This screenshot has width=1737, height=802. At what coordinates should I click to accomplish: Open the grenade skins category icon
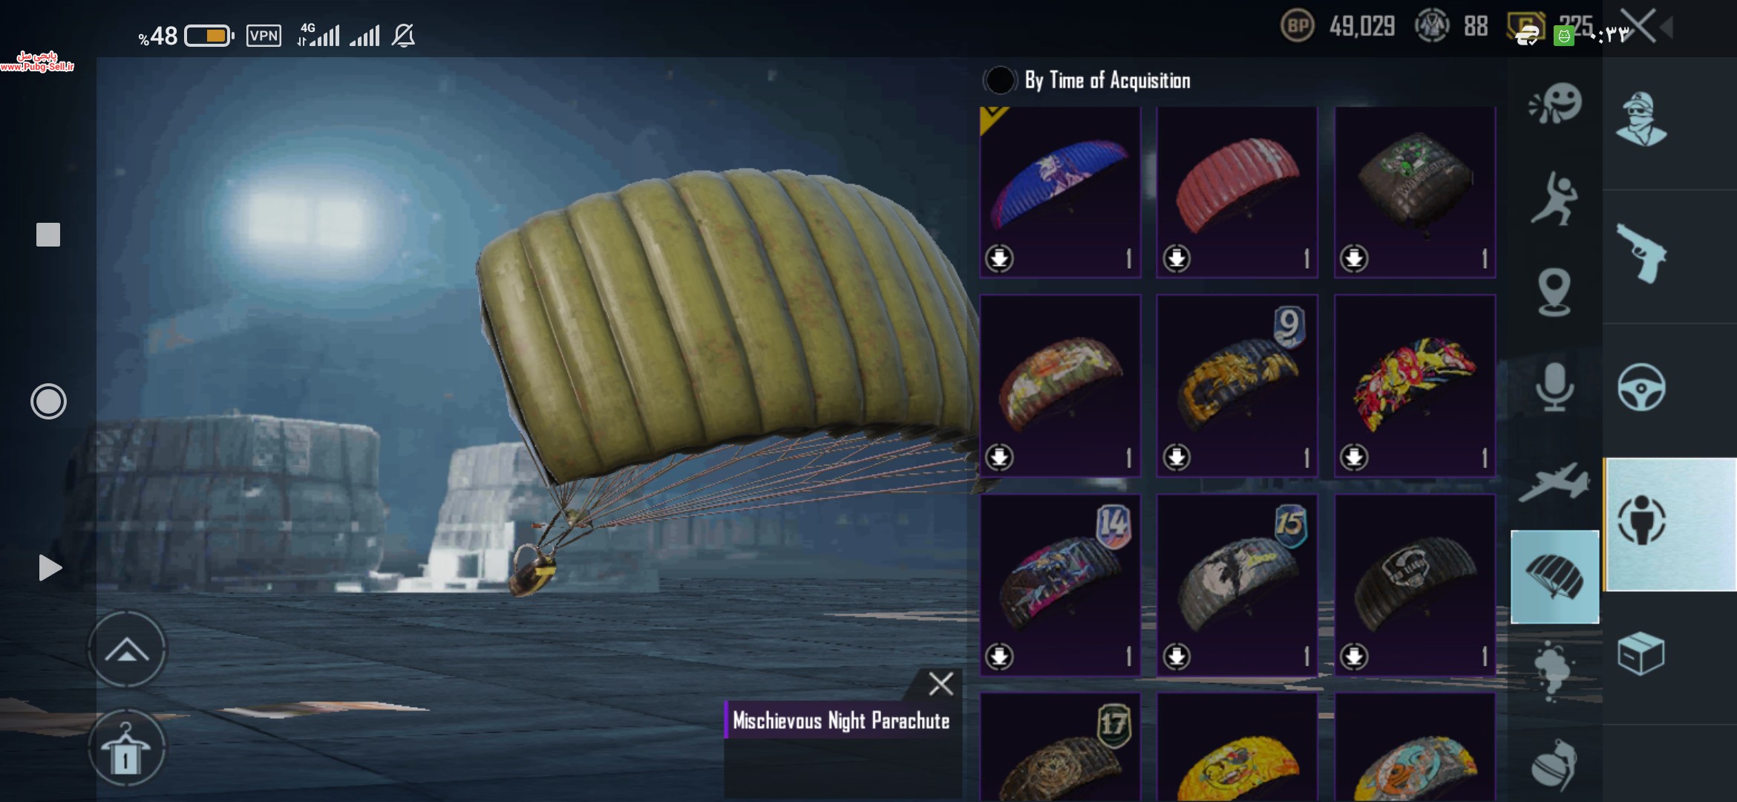tap(1554, 765)
